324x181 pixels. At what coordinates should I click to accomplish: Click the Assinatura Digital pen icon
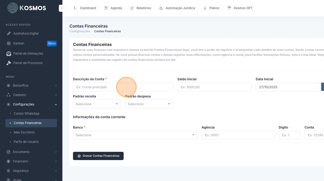pyautogui.click(x=9, y=34)
